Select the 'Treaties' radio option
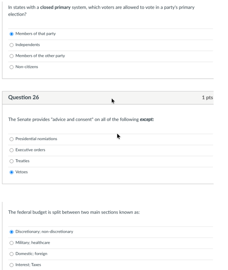This screenshot has width=228, height=270. tap(12, 161)
